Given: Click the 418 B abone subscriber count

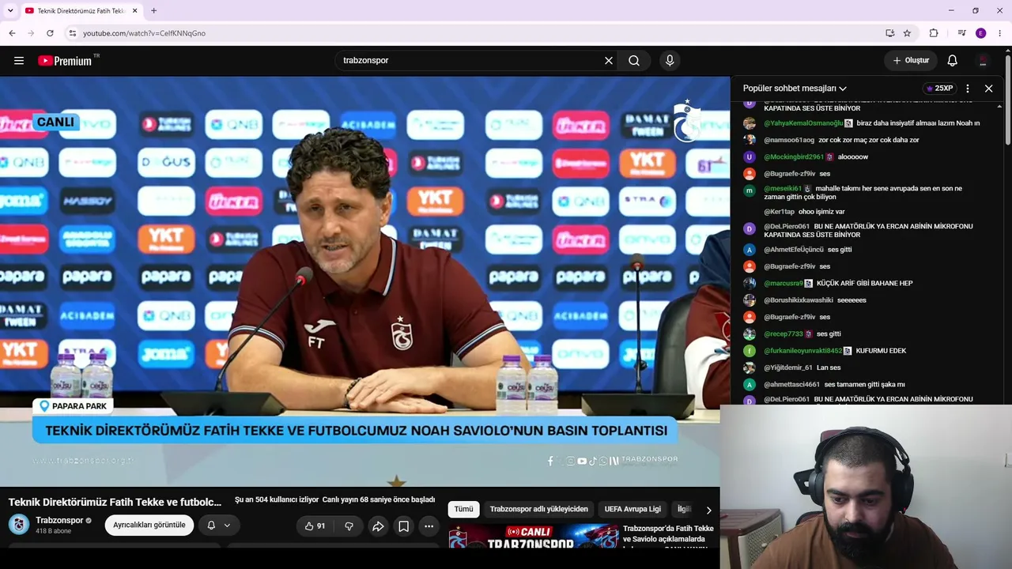Looking at the screenshot, I should (54, 531).
